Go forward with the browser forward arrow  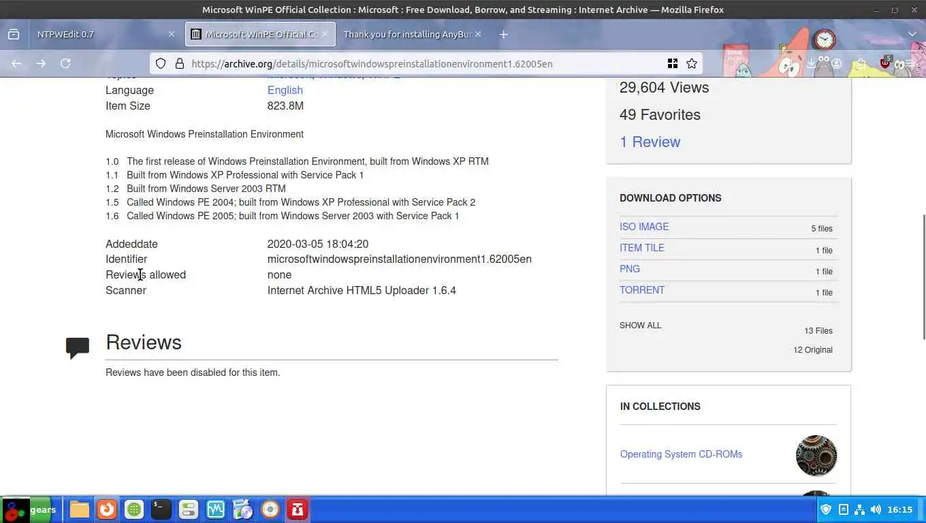(x=41, y=63)
